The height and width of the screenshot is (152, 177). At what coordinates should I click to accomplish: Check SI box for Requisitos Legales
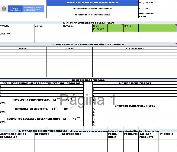pyautogui.click(x=68, y=118)
